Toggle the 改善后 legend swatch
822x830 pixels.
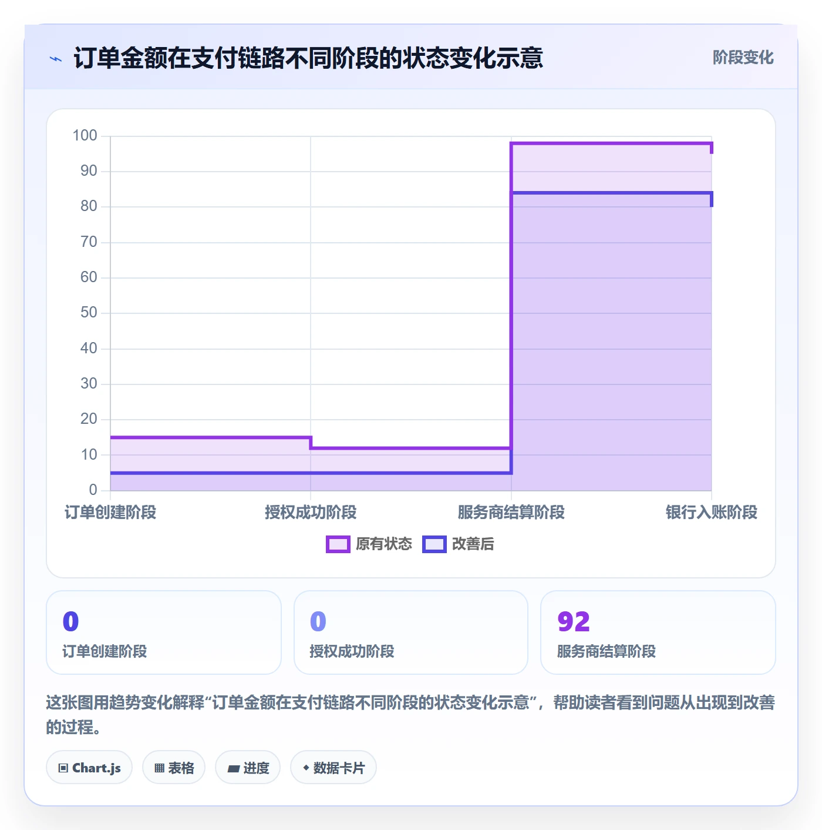point(434,544)
